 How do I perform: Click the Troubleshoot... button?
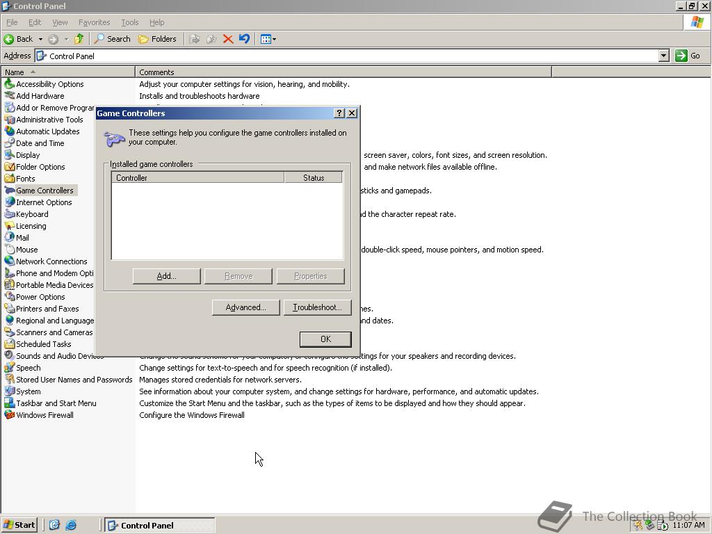[x=317, y=307]
